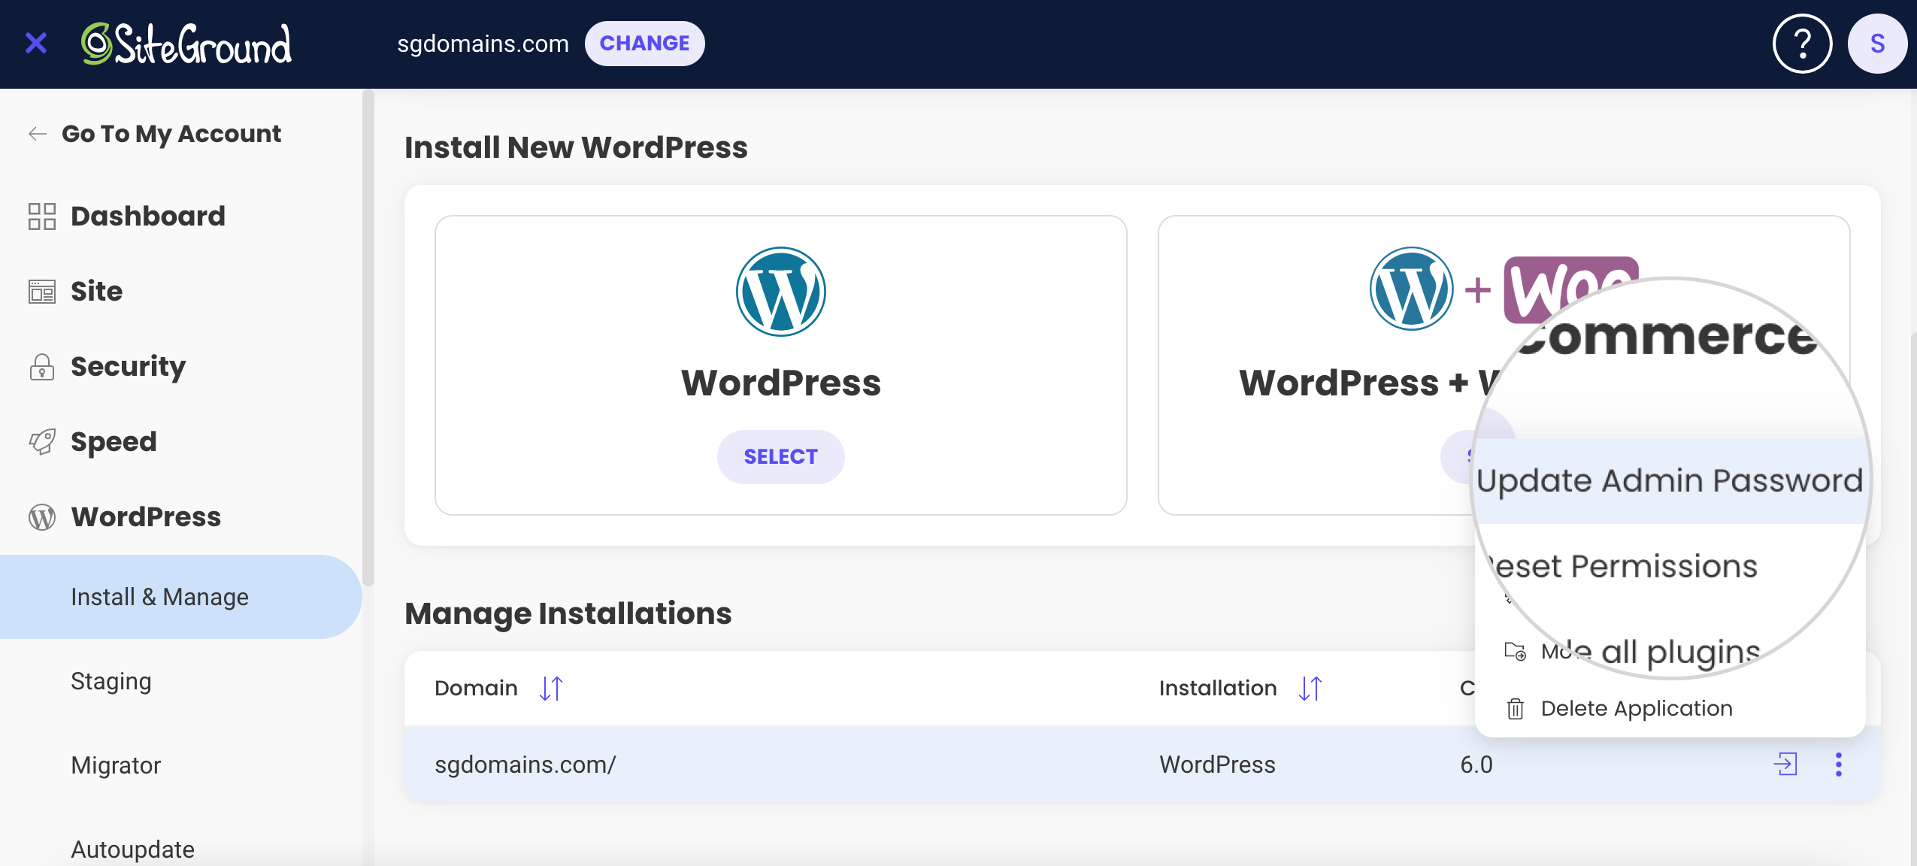Expand the Speed menu section

click(114, 441)
